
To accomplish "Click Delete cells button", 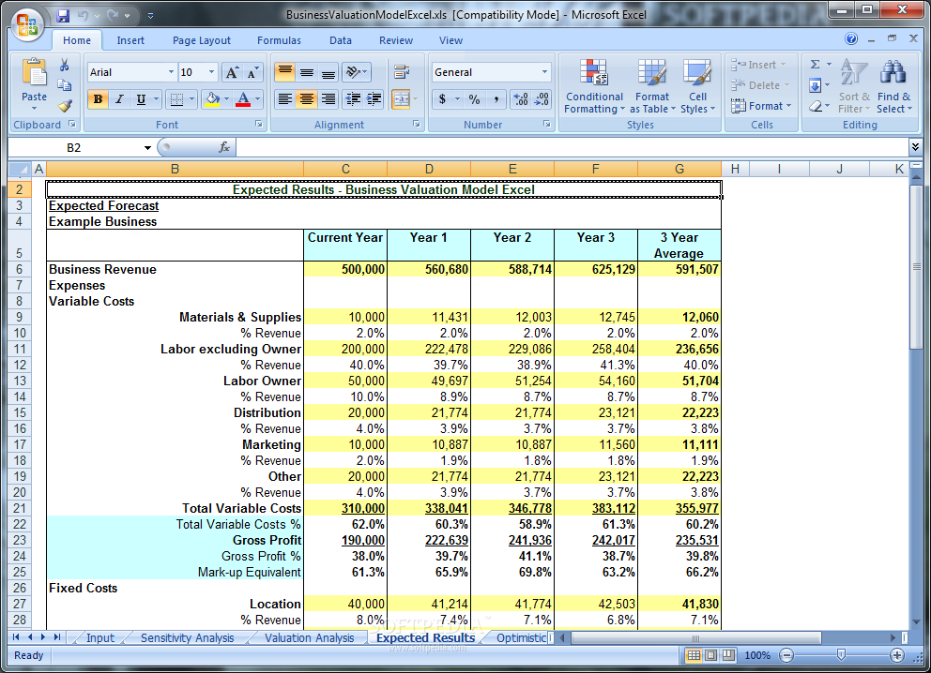I will tap(760, 85).
